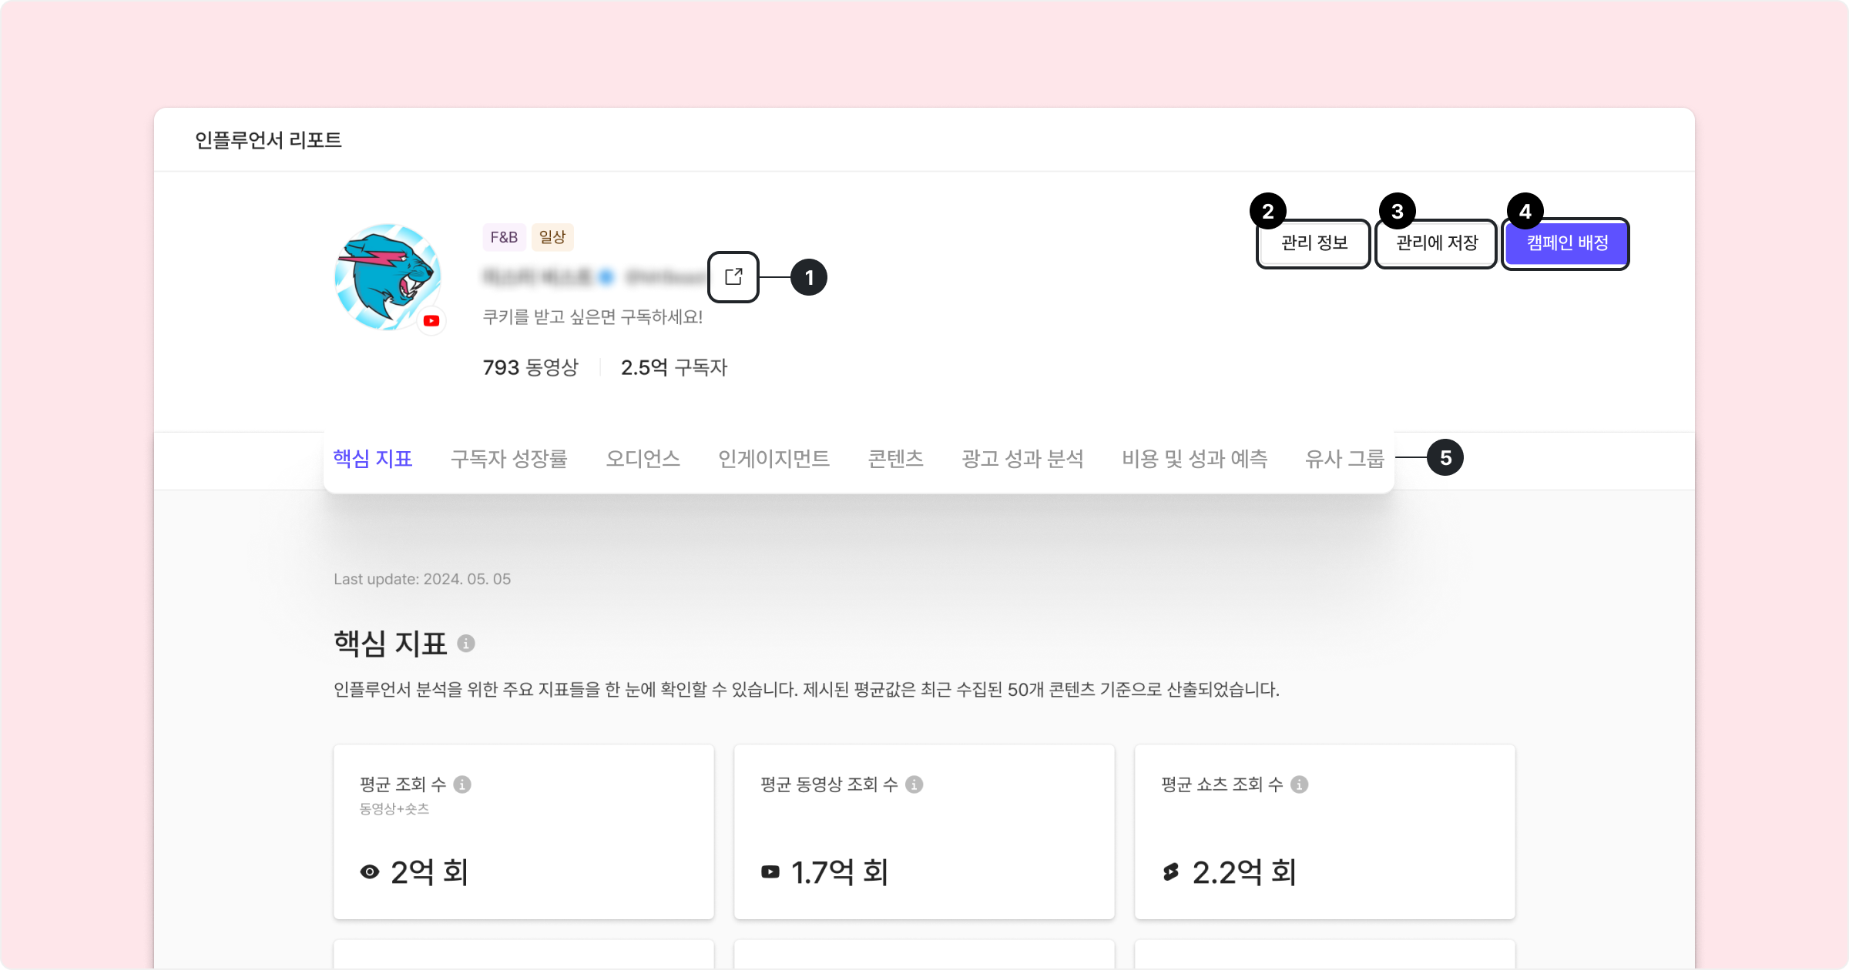
Task: Click the F&B category tag
Action: [x=504, y=237]
